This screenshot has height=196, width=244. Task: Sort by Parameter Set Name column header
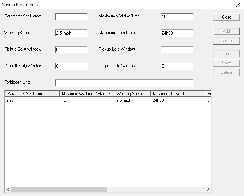pyautogui.click(x=32, y=94)
